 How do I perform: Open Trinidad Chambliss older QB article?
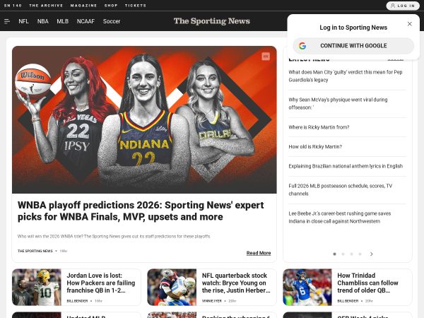pyautogui.click(x=367, y=283)
